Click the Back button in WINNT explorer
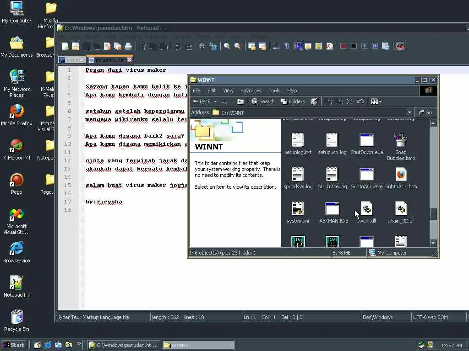 [x=202, y=102]
